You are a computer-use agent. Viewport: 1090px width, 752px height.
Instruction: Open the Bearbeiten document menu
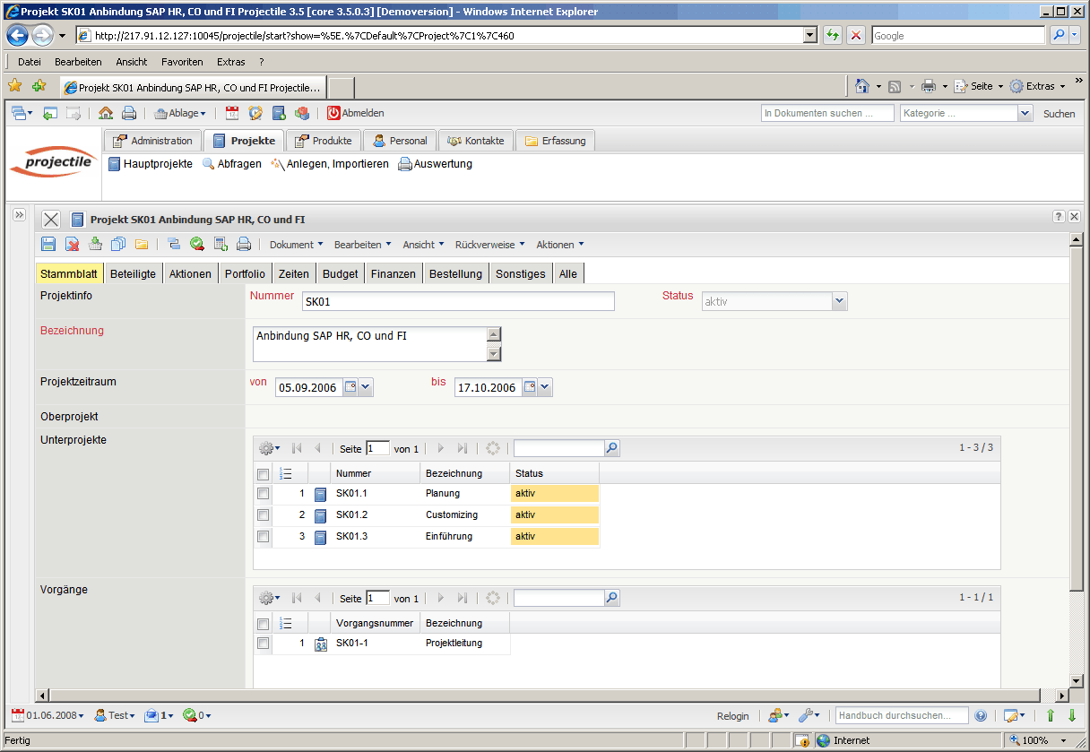click(362, 245)
